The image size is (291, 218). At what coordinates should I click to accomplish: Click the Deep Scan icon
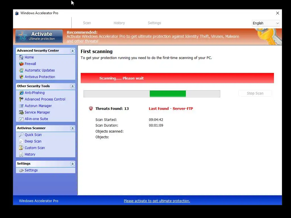point(21,141)
